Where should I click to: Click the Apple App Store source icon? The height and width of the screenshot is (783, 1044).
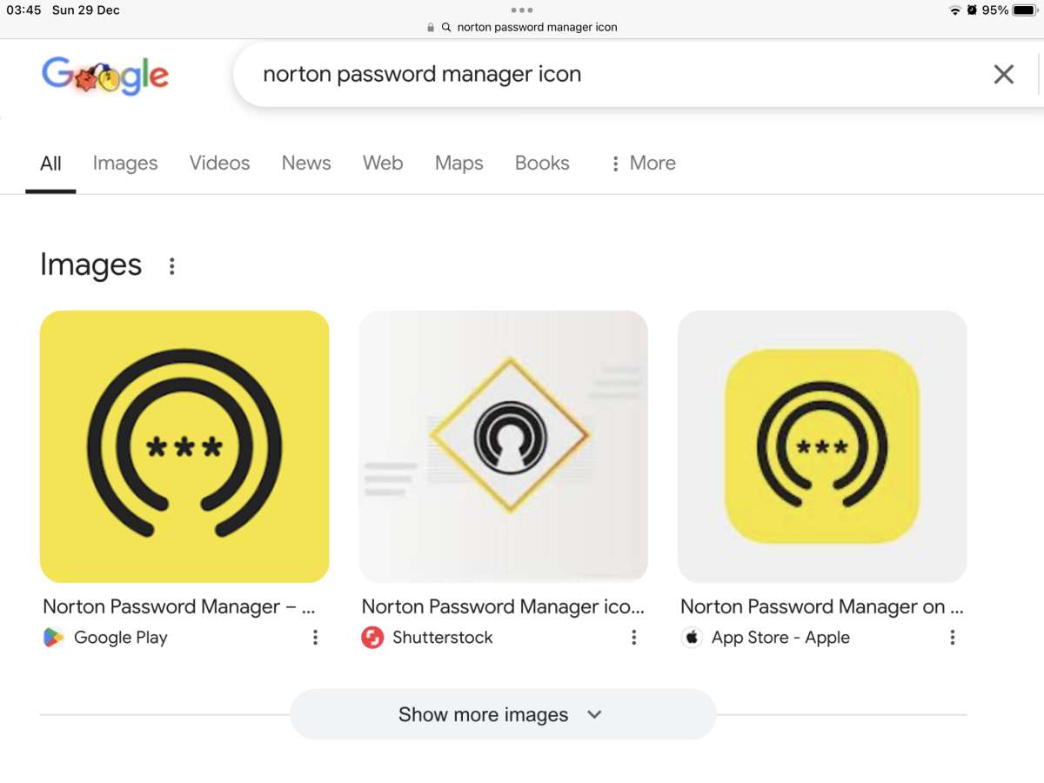point(692,638)
